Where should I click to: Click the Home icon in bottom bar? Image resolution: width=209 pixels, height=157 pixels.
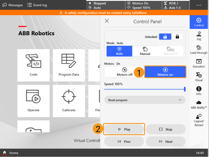point(5,153)
